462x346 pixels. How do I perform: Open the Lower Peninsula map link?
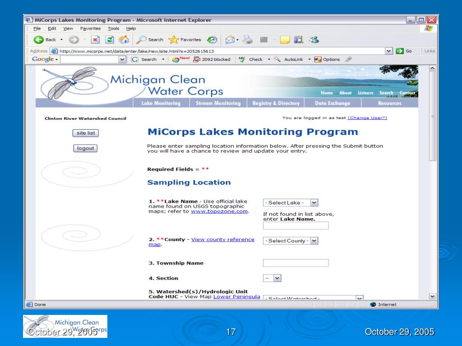coord(236,296)
